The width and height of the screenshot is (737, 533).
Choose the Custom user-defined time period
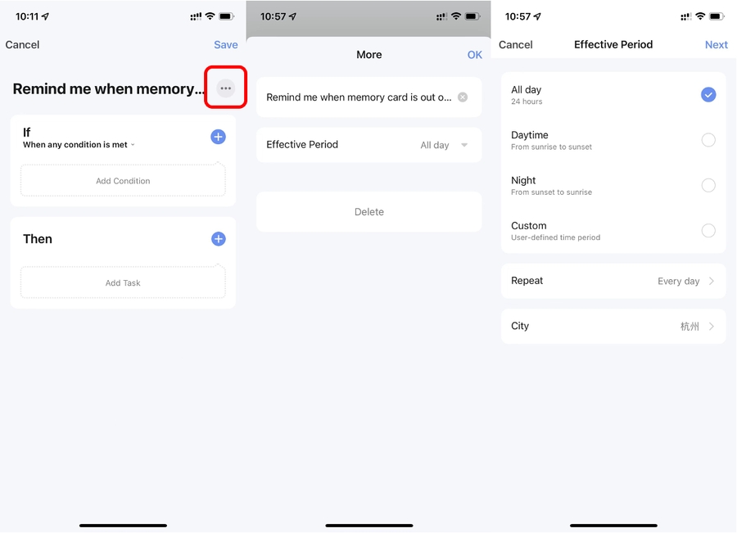tap(613, 231)
